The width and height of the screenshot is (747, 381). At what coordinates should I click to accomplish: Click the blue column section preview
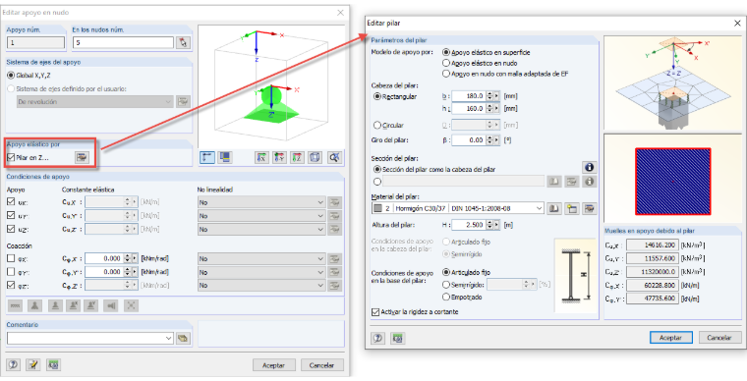672,182
